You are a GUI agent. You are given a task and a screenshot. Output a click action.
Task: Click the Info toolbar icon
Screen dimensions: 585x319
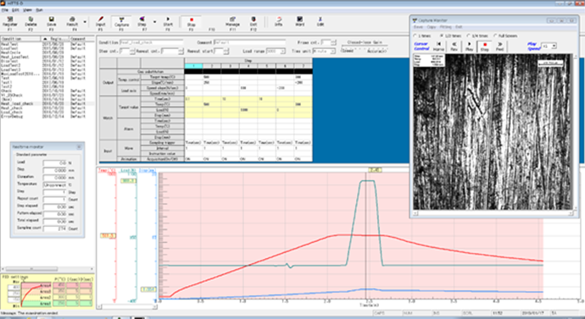click(278, 22)
